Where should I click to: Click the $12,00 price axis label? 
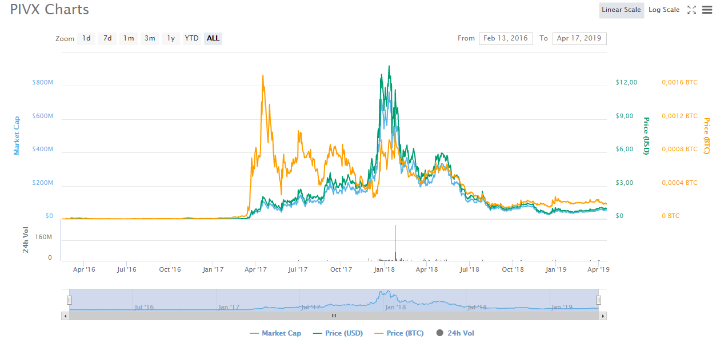(626, 83)
